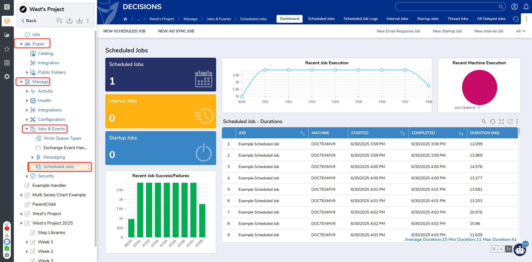Click the Interval Jobs yellow tile
The image size is (532, 262).
click(161, 111)
